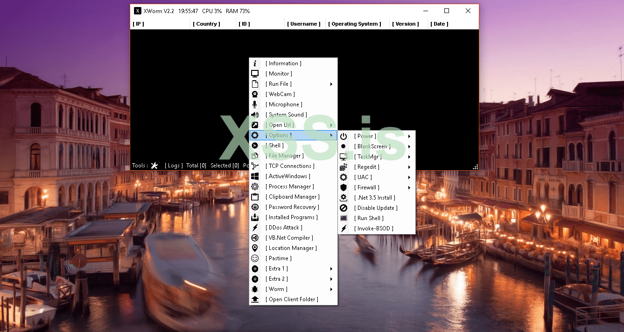Click the Information 'i' icon in the menu
624x332 pixels.
pyautogui.click(x=255, y=63)
